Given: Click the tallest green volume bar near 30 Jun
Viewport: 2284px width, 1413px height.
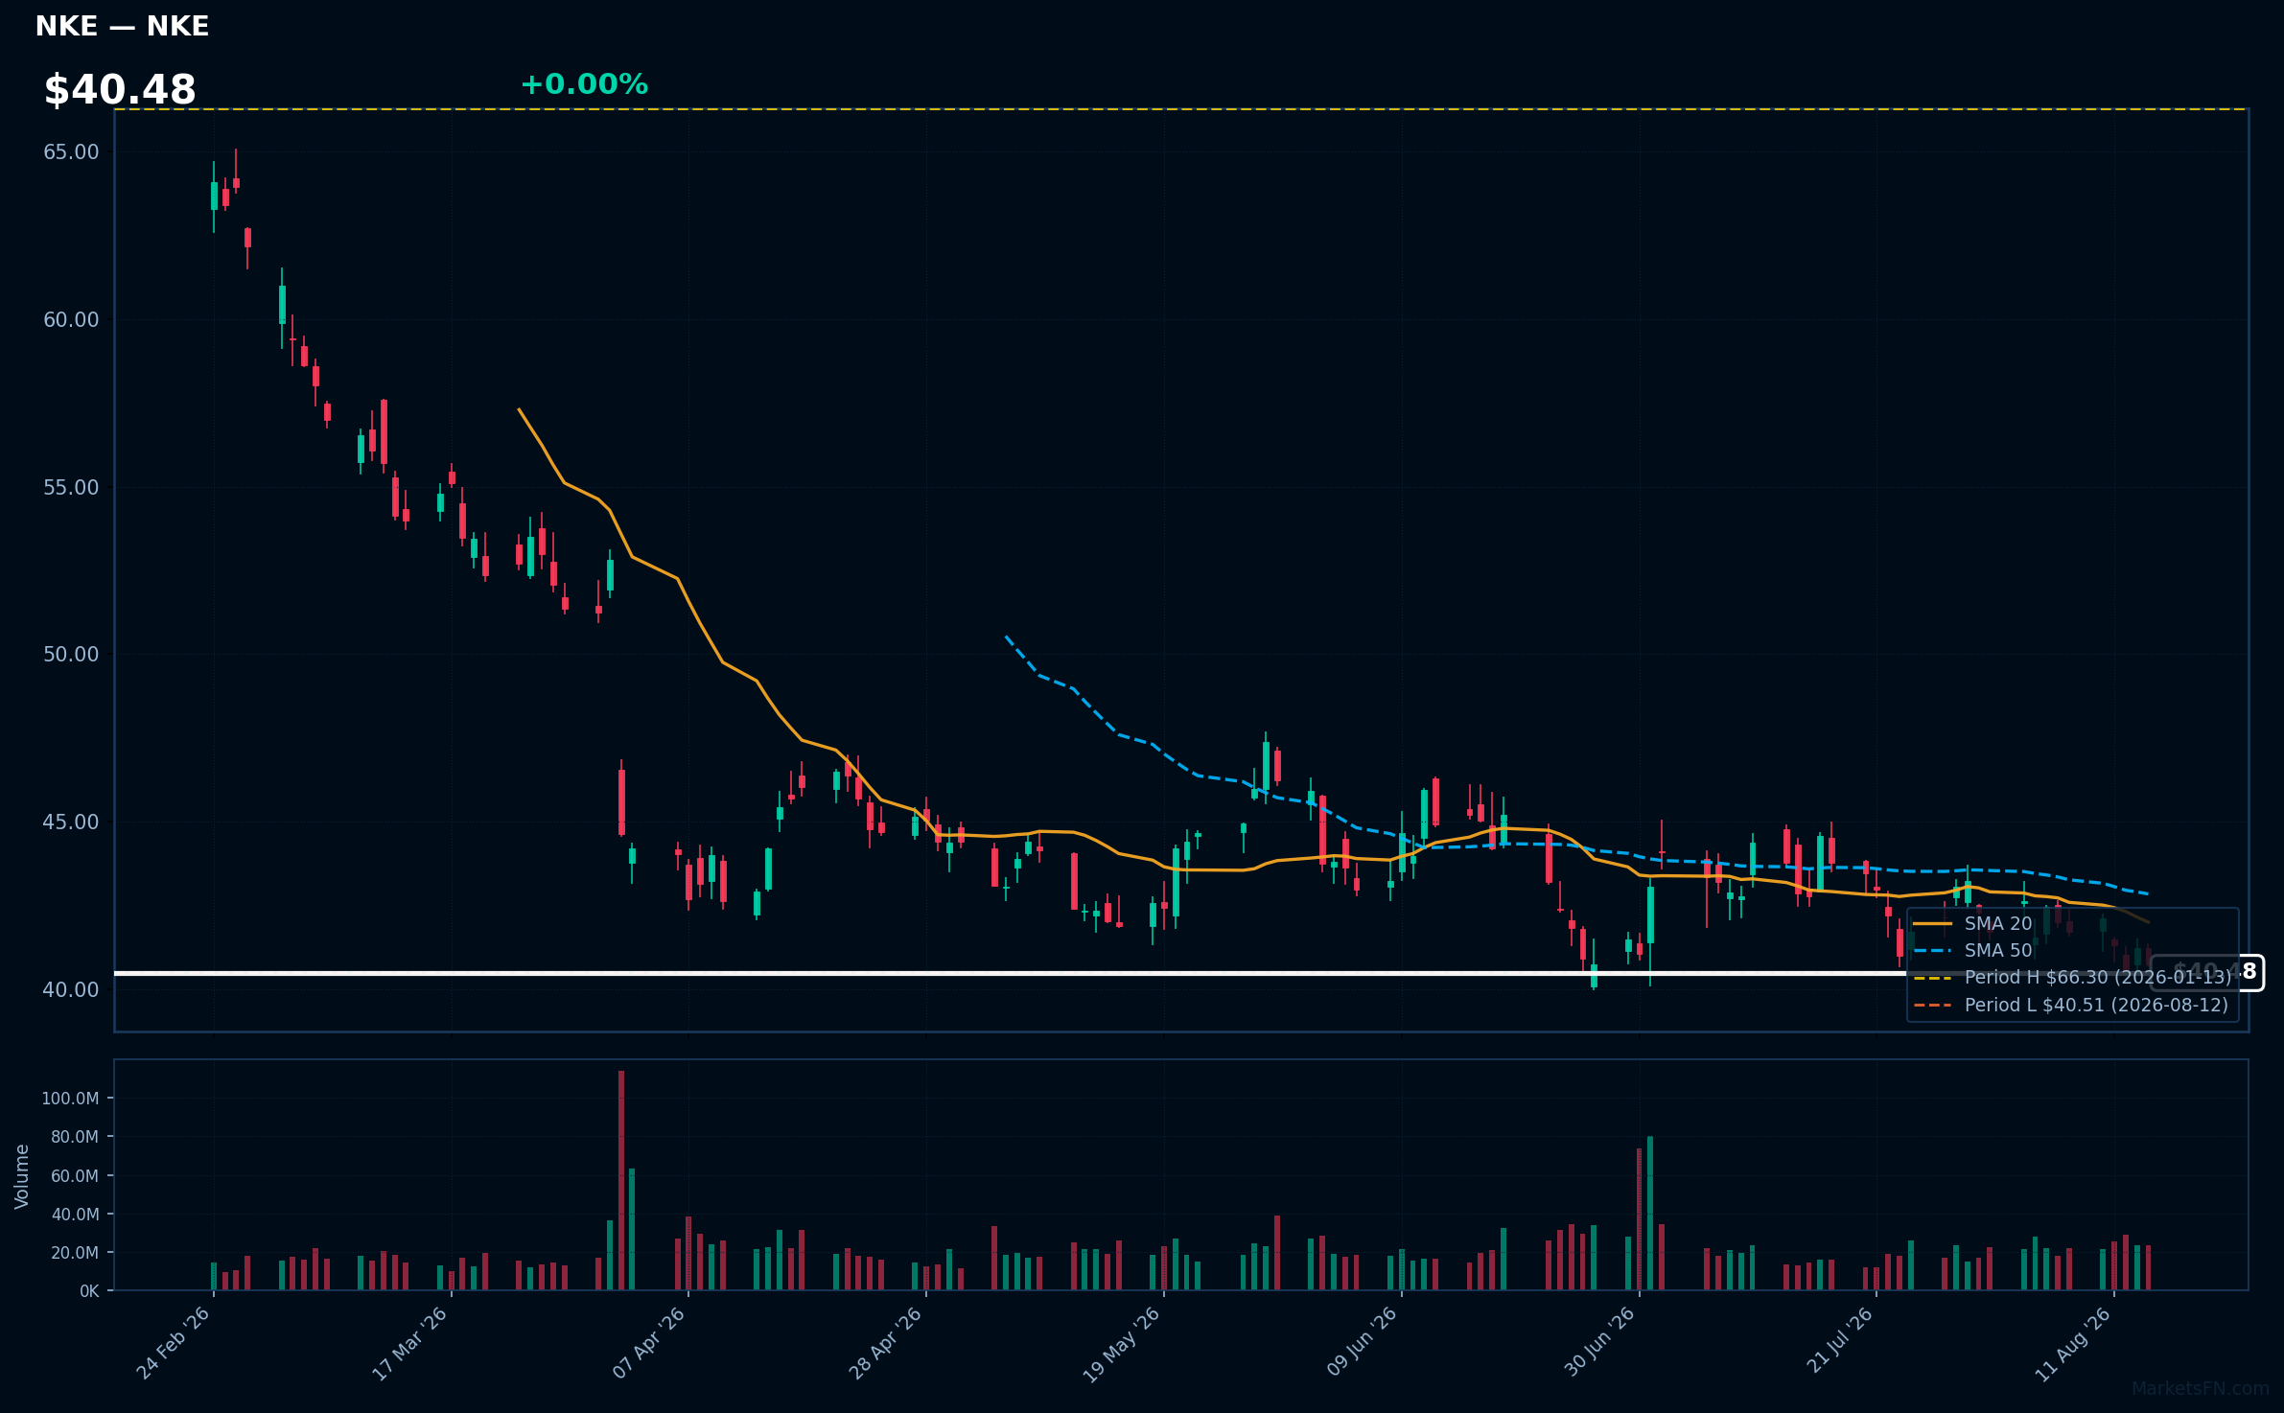Looking at the screenshot, I should [1650, 1214].
